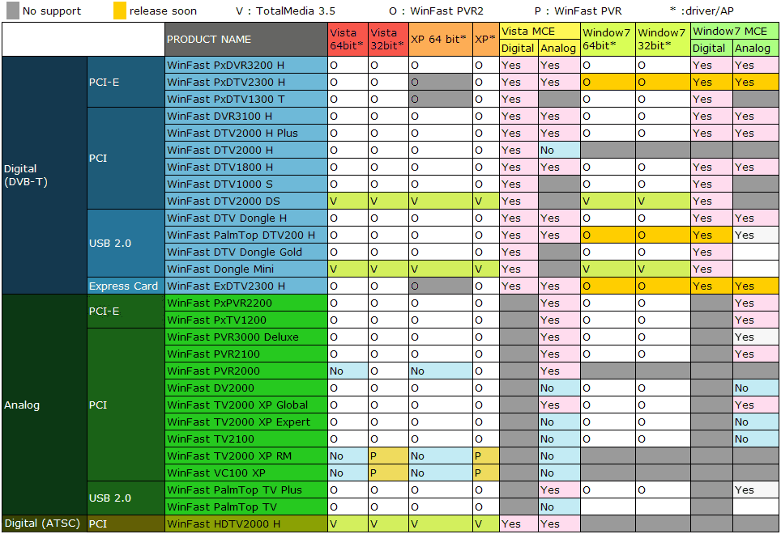Click the Window7 64bit* header
Viewport: 781px width, 551px height.
[x=608, y=40]
